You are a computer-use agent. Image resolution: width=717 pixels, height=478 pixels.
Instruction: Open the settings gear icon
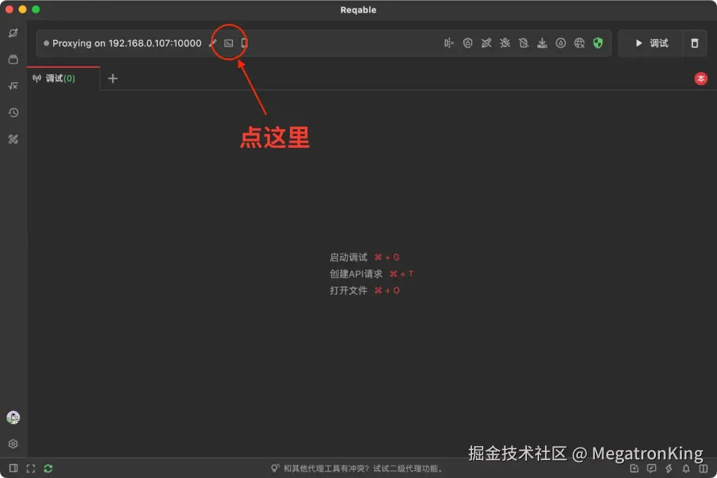[x=13, y=443]
